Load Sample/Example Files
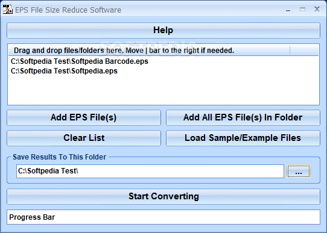Viewport: 327px width, 233px height. pyautogui.click(x=243, y=138)
